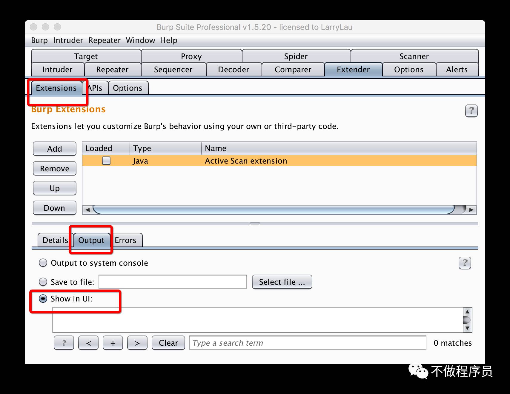Open the Alerts tab
The width and height of the screenshot is (510, 394).
[457, 70]
